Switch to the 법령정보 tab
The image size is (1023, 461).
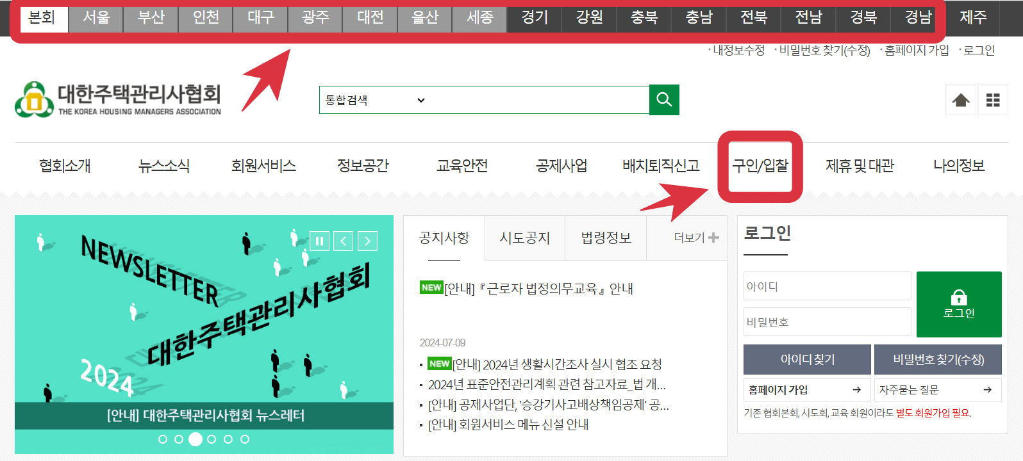[x=606, y=238]
